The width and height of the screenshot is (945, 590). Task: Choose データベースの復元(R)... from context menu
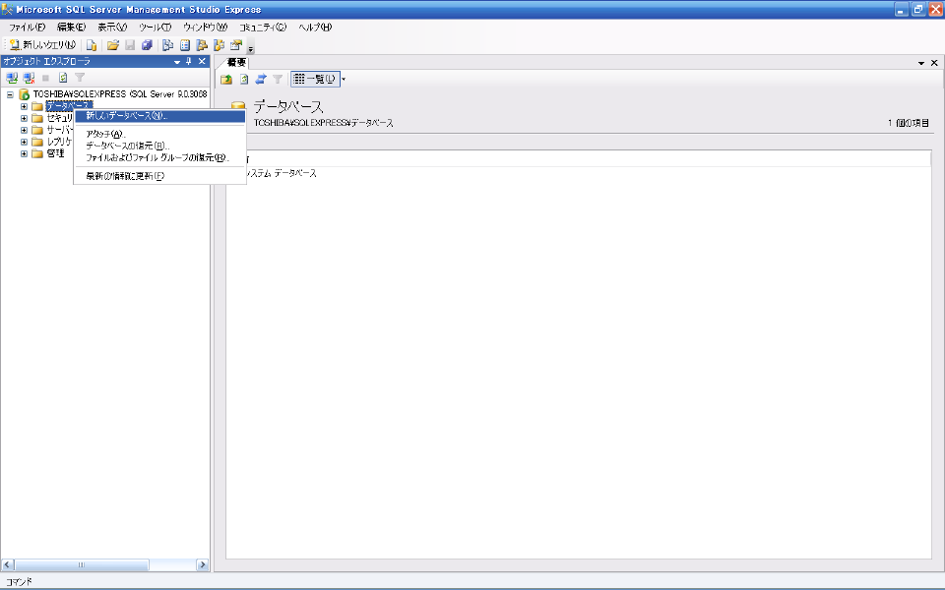pyautogui.click(x=159, y=146)
